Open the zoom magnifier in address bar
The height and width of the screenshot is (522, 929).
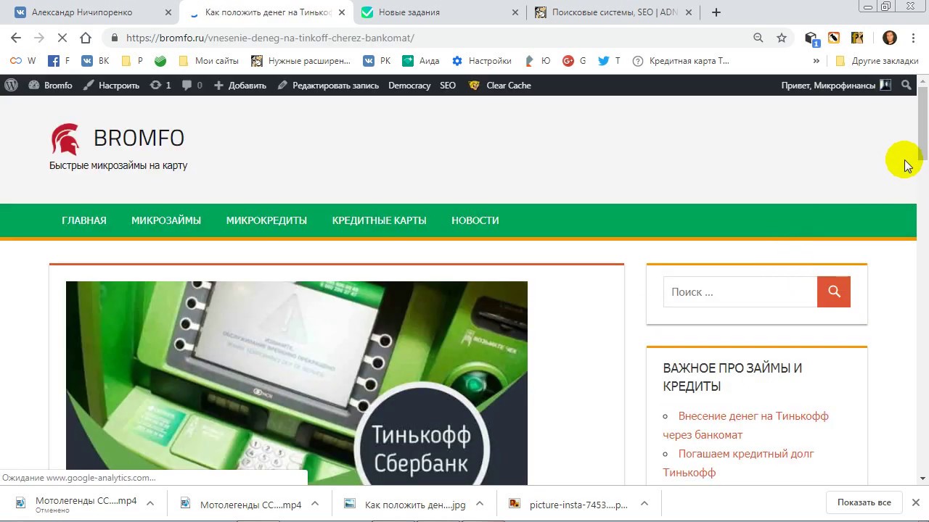(758, 38)
